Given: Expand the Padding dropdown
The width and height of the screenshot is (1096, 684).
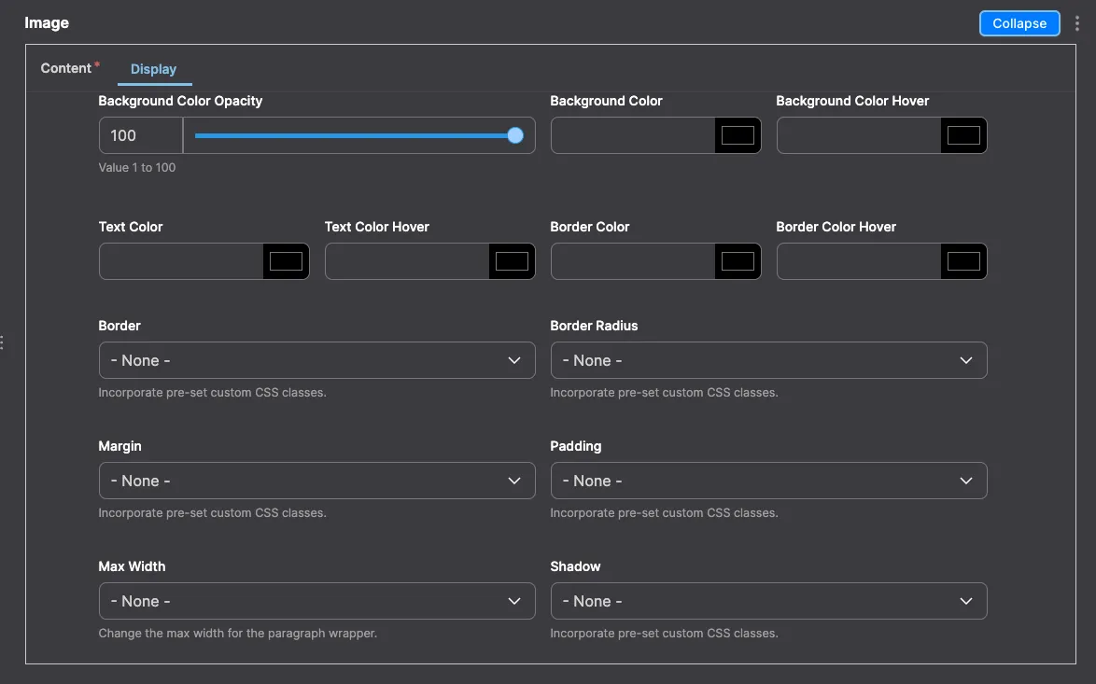Looking at the screenshot, I should (769, 481).
